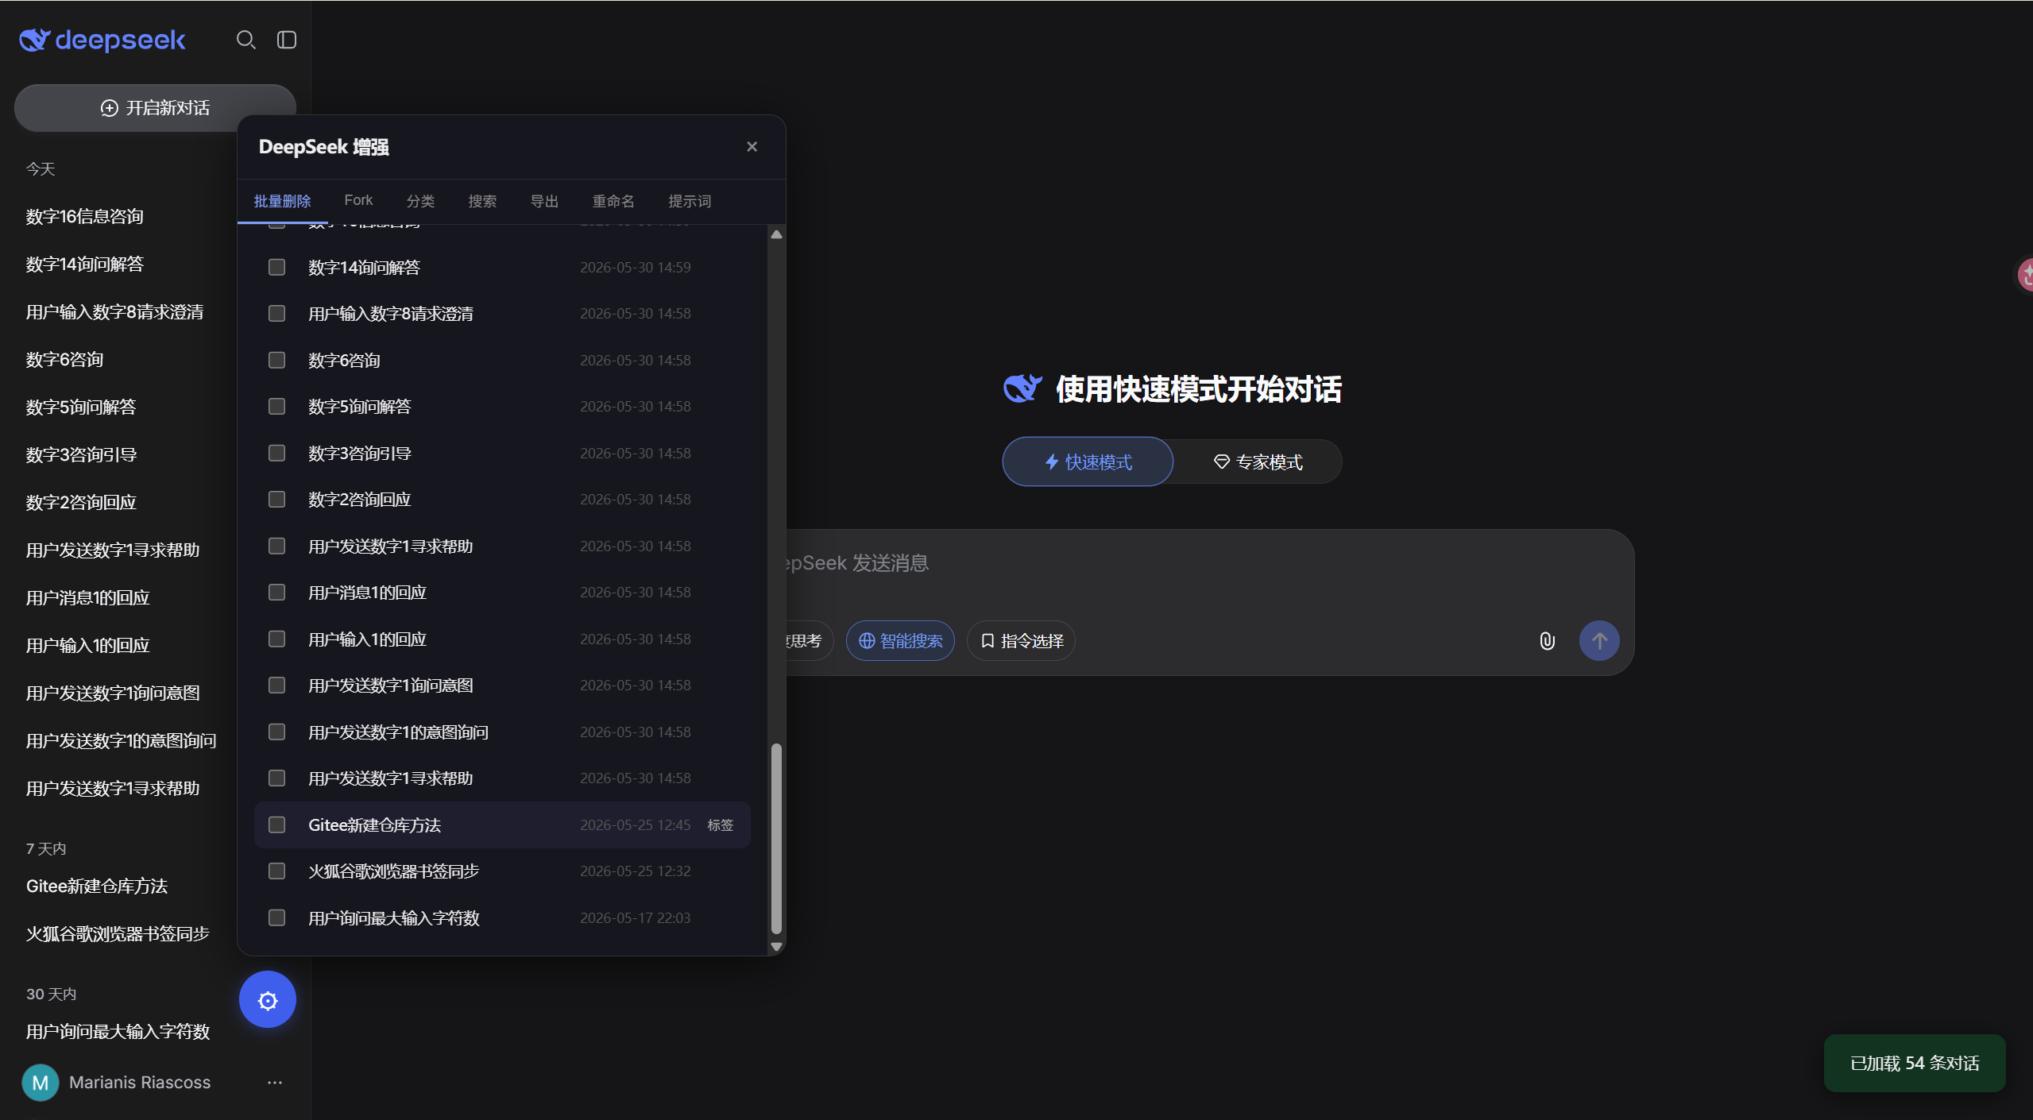2033x1120 pixels.
Task: Select 快速模式 mode
Action: 1088,462
